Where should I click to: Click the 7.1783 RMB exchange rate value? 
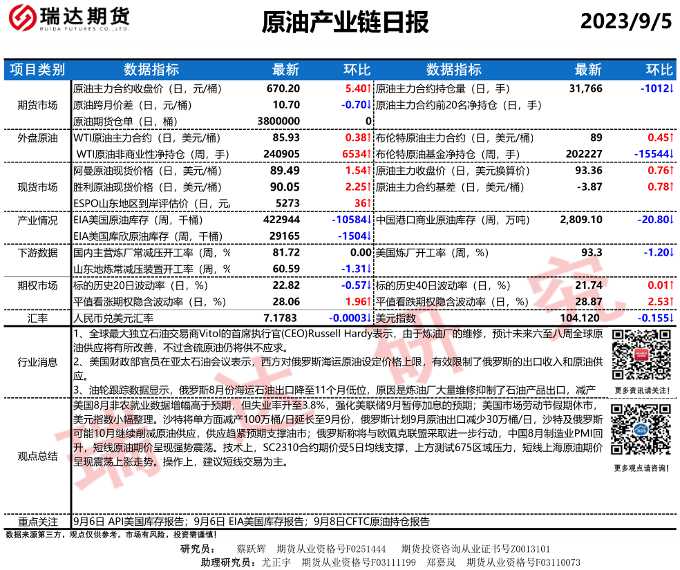282,318
